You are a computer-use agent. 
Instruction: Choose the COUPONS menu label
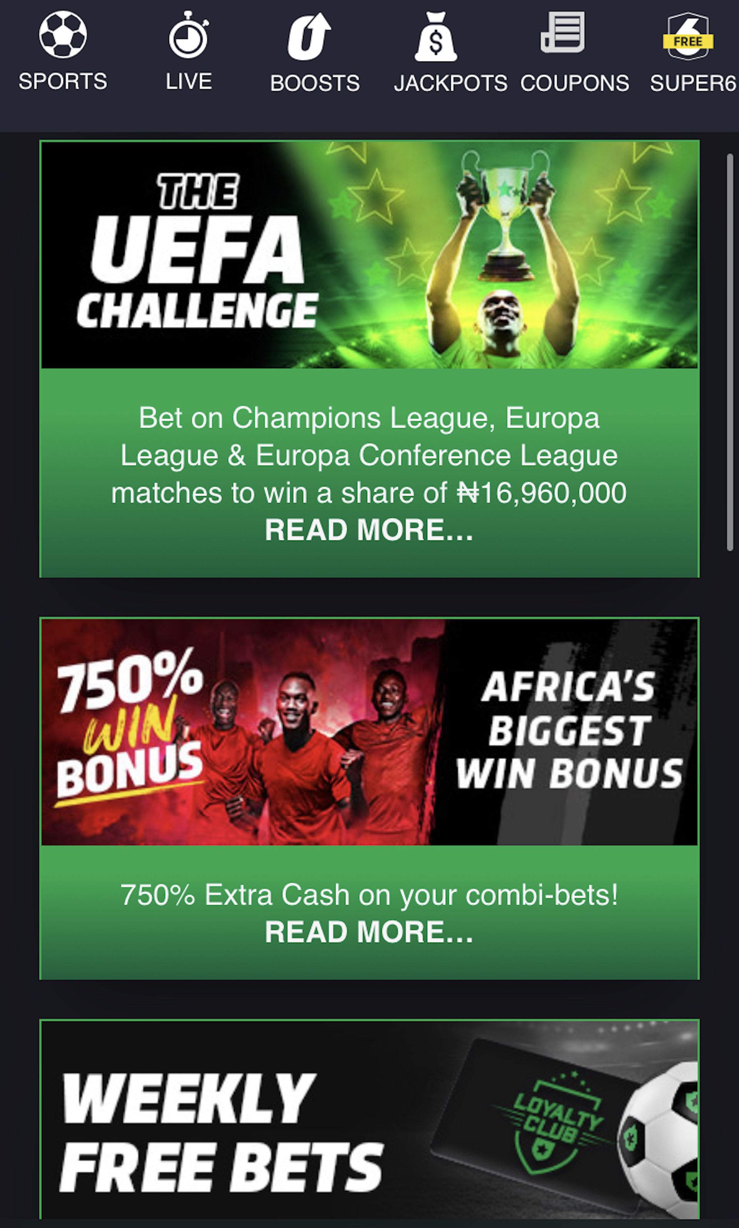tap(575, 83)
